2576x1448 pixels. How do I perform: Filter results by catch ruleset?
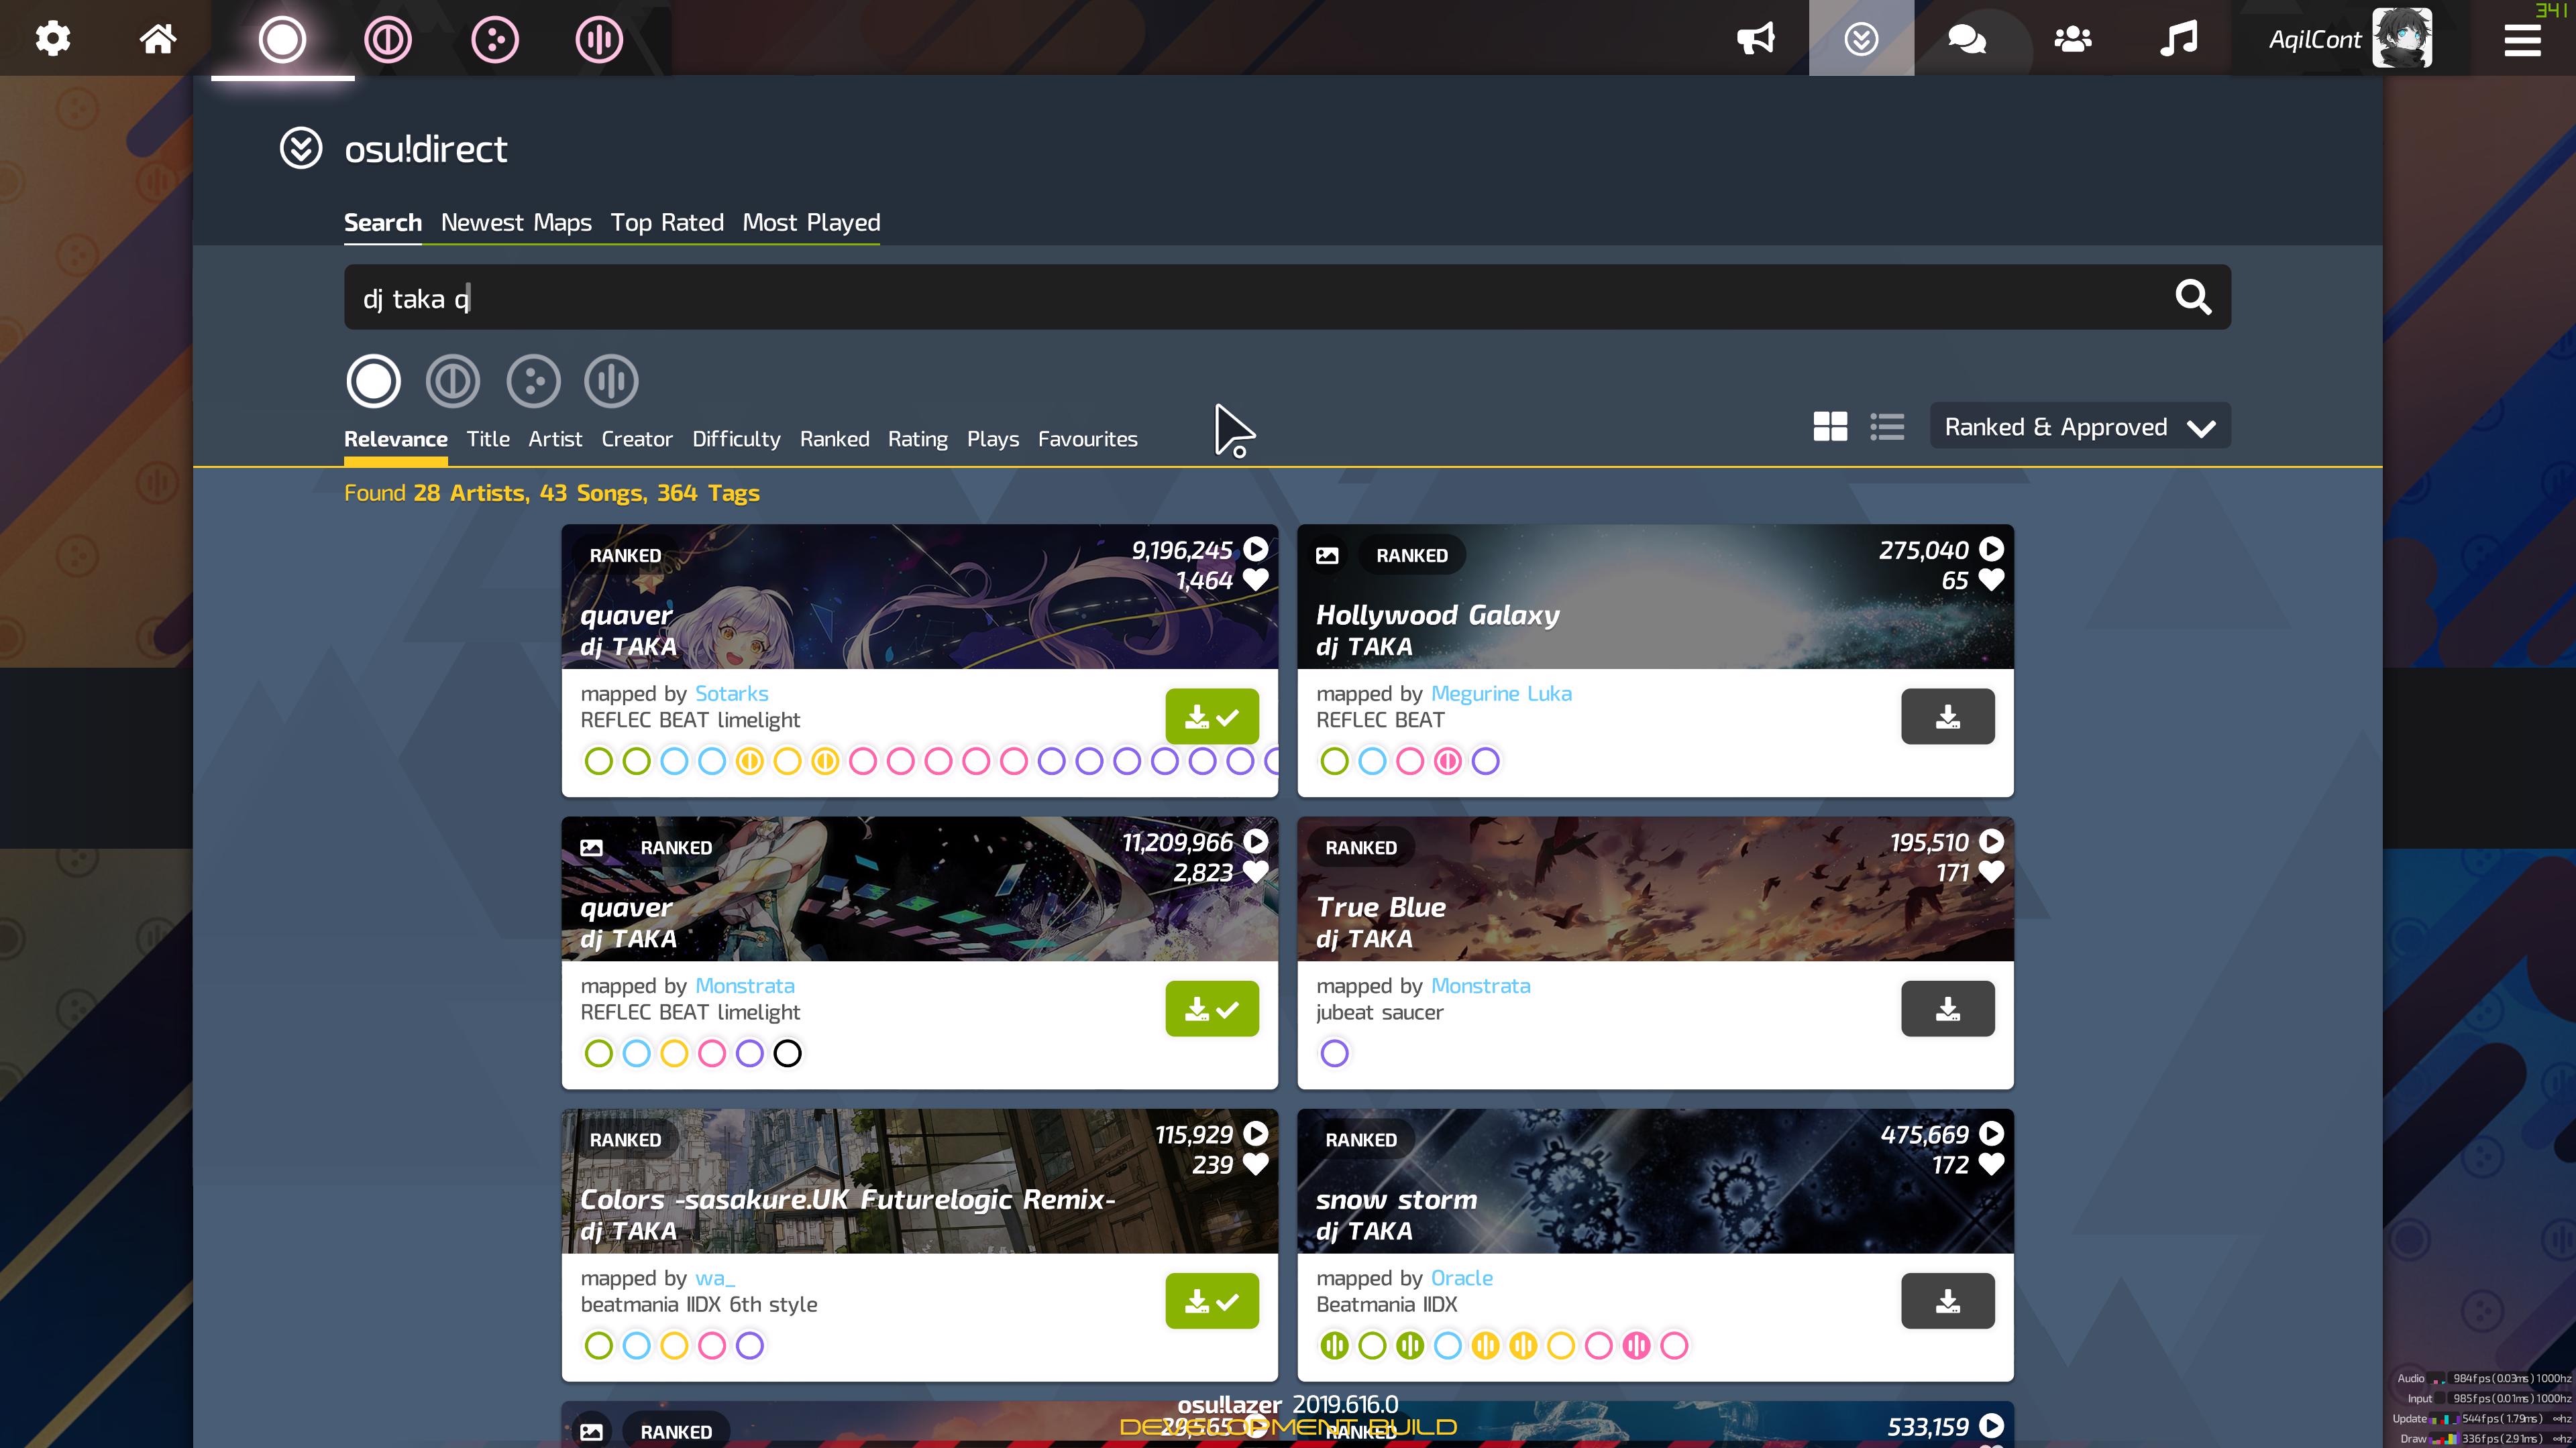tap(533, 381)
